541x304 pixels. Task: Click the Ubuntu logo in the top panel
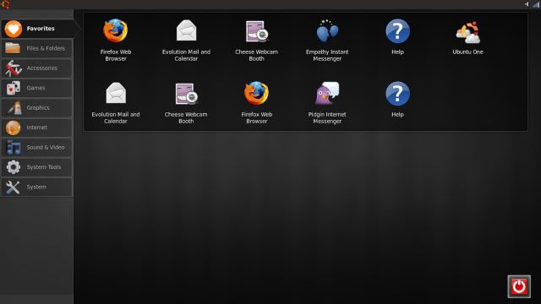6,4
